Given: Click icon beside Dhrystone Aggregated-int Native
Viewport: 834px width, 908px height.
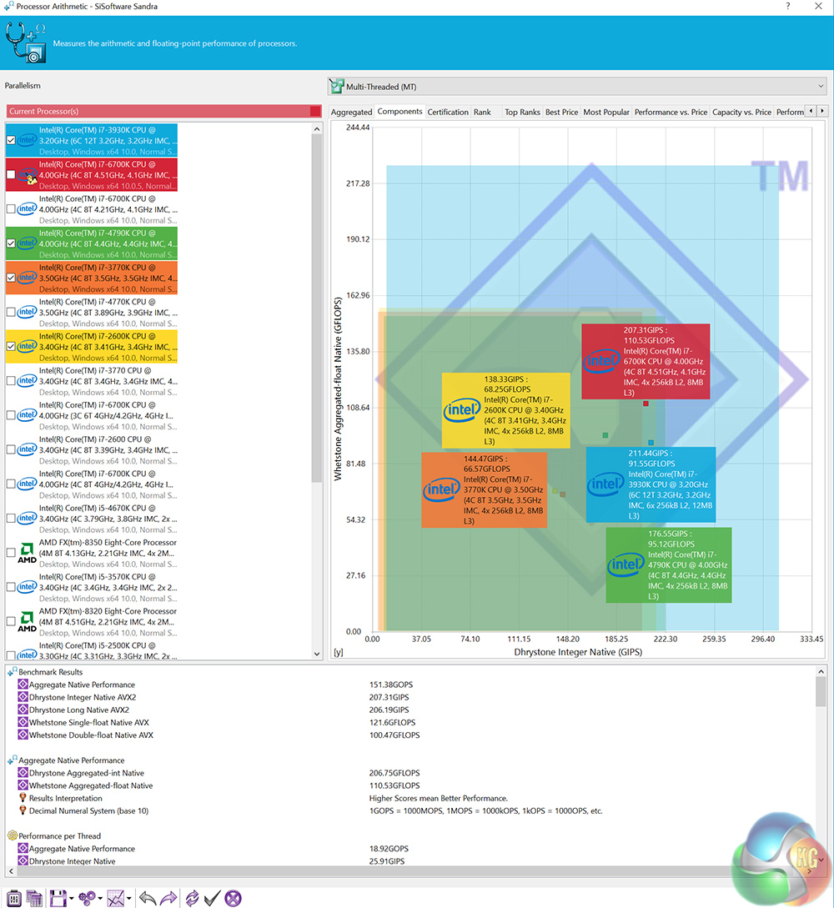Looking at the screenshot, I should [23, 772].
